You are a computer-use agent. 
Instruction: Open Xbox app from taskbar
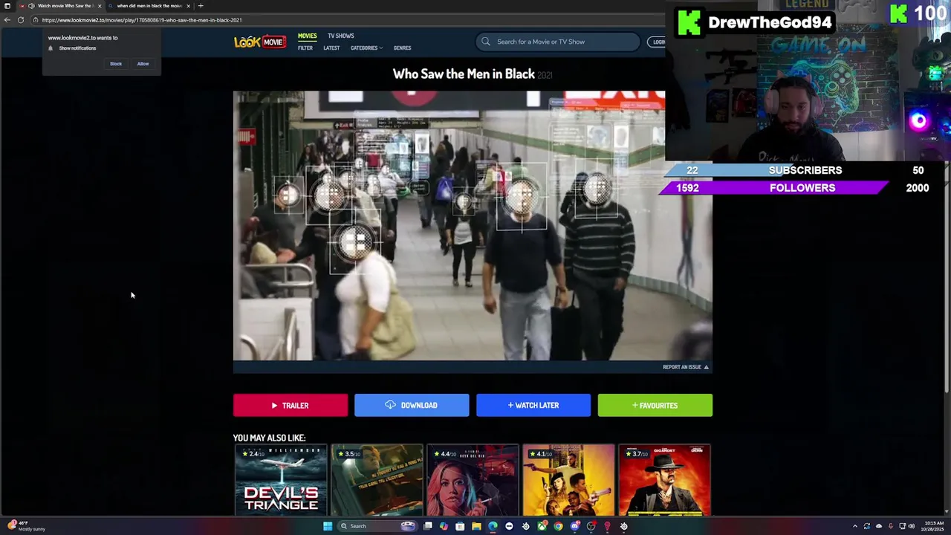(542, 526)
